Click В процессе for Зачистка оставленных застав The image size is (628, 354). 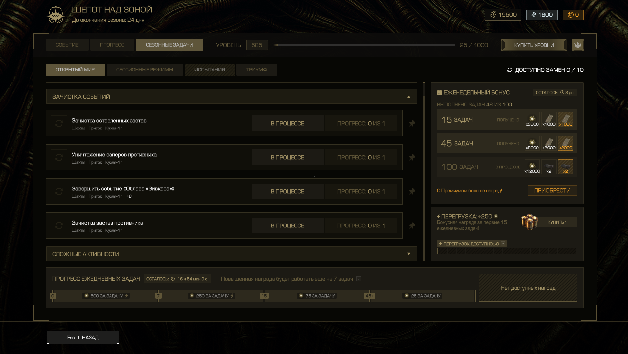[288, 123]
